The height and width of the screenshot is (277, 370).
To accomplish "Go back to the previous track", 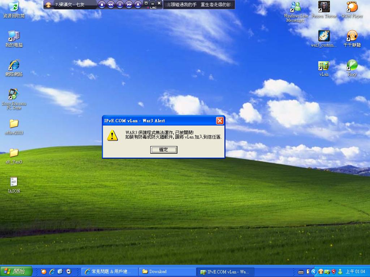I will tap(111, 5).
